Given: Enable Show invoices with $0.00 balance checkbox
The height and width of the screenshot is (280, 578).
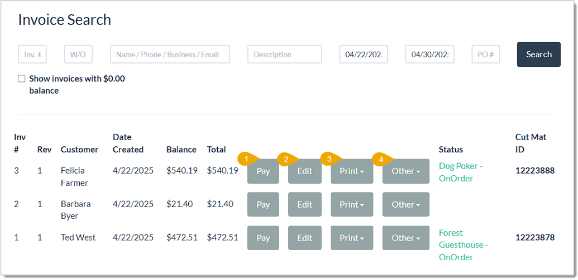Looking at the screenshot, I should [x=22, y=79].
